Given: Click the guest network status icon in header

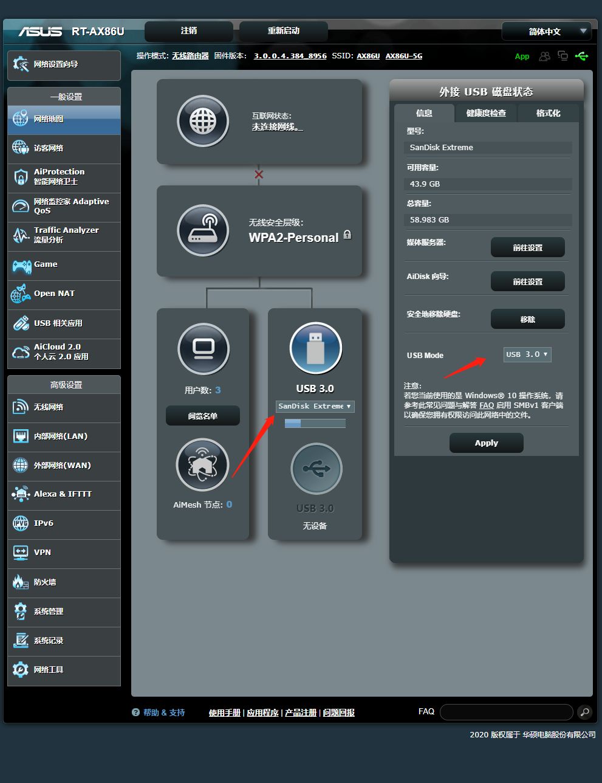Looking at the screenshot, I should pyautogui.click(x=545, y=56).
